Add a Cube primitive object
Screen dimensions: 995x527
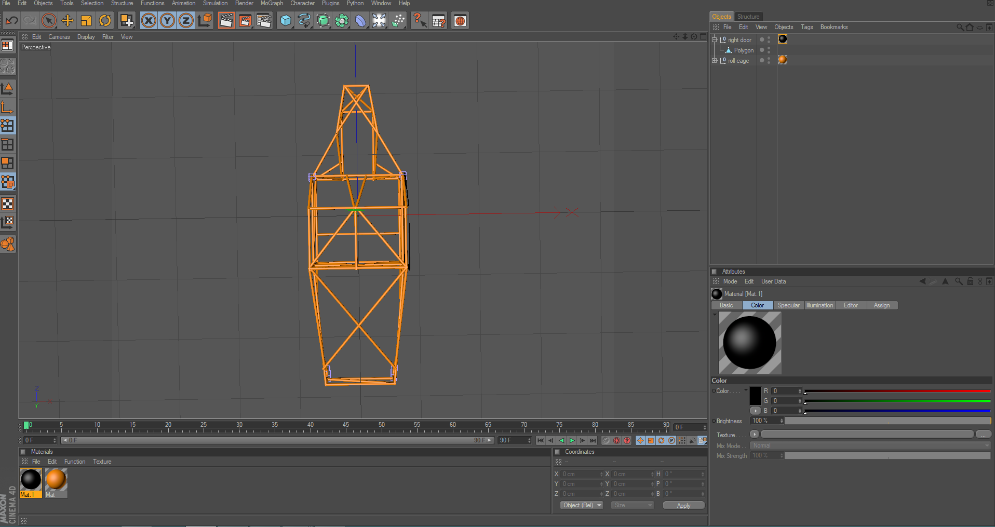pyautogui.click(x=286, y=21)
